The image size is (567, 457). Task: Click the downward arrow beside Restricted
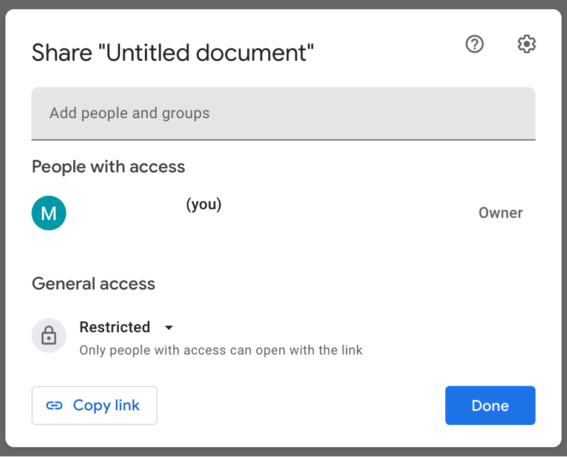coord(168,327)
